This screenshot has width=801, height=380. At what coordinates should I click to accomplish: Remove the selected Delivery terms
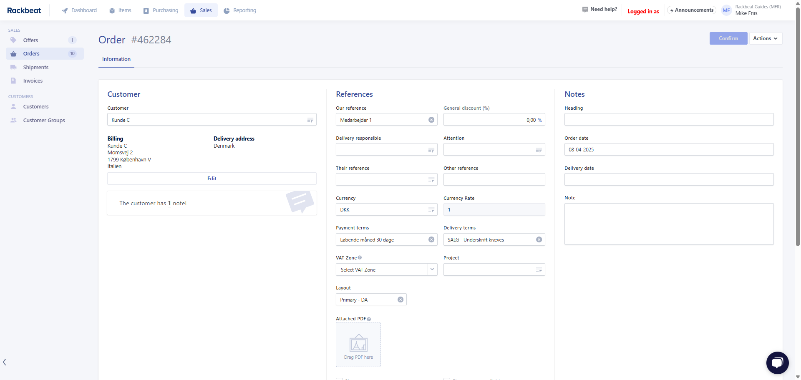(539, 240)
